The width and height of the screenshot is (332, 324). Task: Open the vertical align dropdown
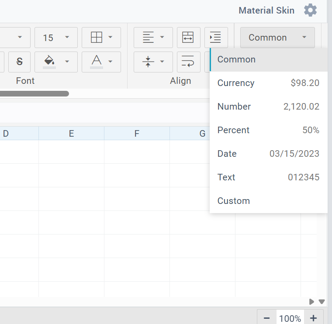[x=153, y=62]
